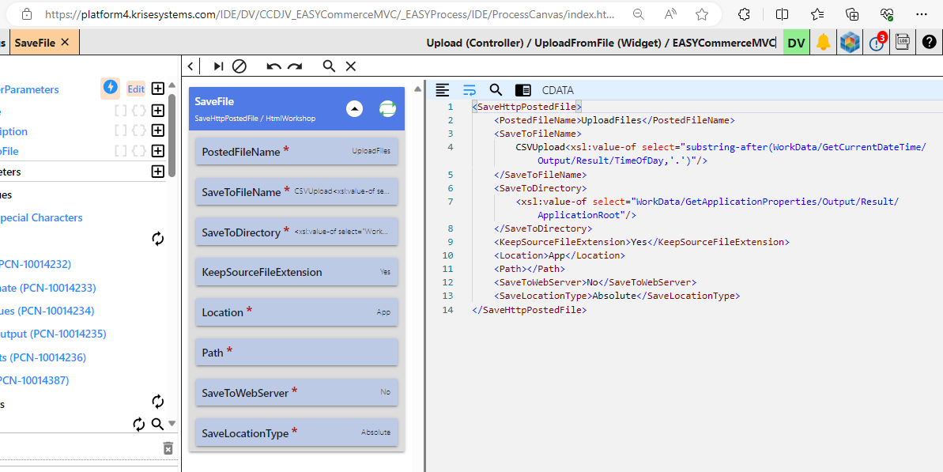
Task: Click the curly braces icon in 'oFile' row
Action: point(139,150)
